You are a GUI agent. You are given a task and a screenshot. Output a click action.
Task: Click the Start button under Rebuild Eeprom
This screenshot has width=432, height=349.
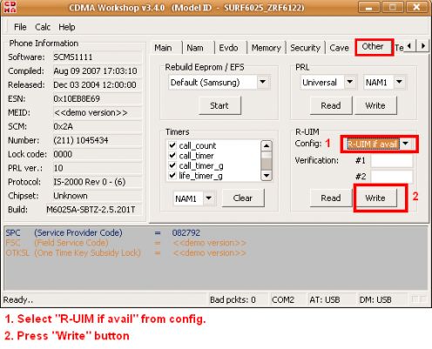[219, 105]
